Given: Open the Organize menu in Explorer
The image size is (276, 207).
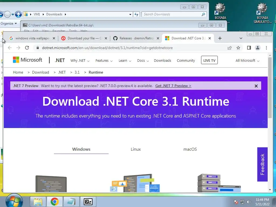Looking at the screenshot, I should (9, 23).
